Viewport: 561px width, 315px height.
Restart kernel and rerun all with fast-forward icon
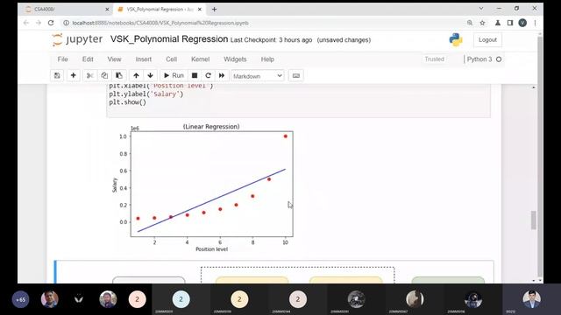[x=222, y=76]
